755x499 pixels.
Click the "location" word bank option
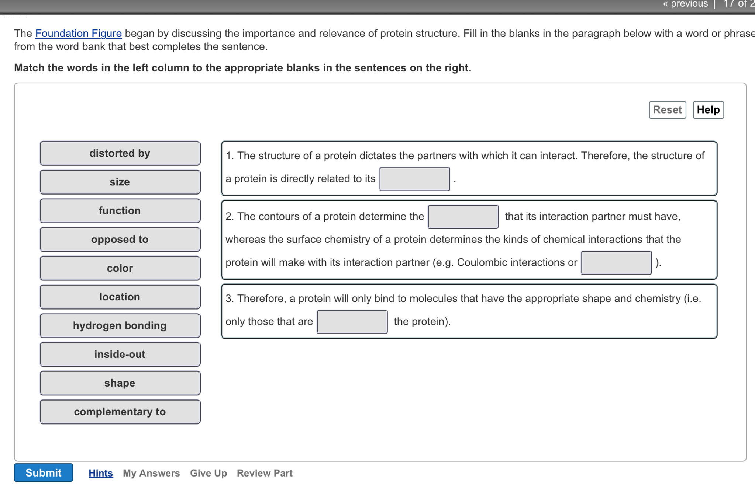(120, 297)
